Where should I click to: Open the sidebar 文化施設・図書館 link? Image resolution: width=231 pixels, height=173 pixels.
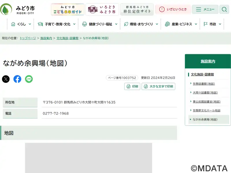[202, 74]
